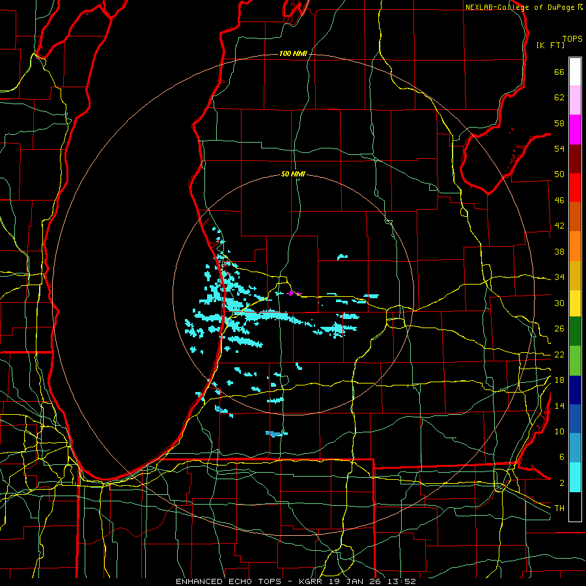Click the 50 legend value
Screen dimensions: 586x586
coord(559,174)
